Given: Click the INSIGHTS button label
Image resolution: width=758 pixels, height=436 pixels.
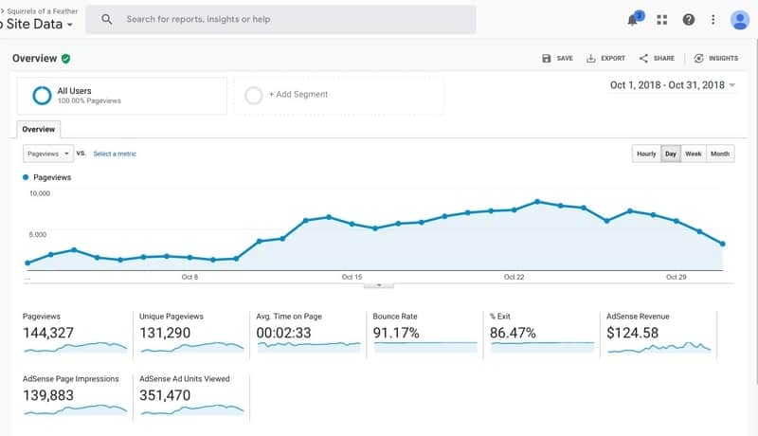Looking at the screenshot, I should point(723,58).
